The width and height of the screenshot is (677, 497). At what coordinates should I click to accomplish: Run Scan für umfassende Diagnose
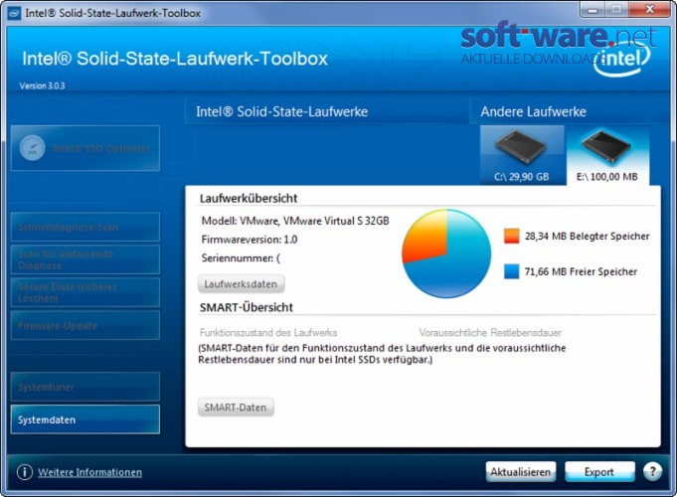tap(85, 259)
